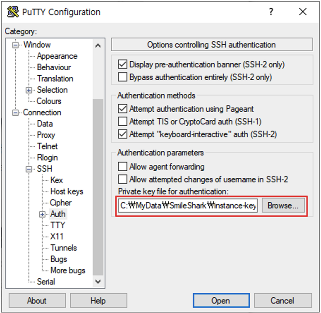Collapse the SSH tree node
The height and width of the screenshot is (313, 321).
pos(30,169)
